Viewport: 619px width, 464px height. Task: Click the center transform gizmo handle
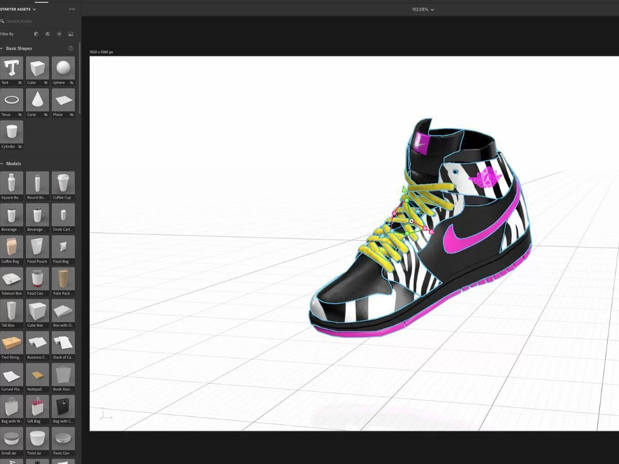tap(411, 221)
